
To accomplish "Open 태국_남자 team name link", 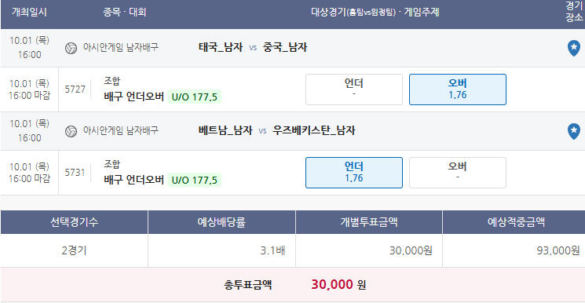I will pos(221,47).
